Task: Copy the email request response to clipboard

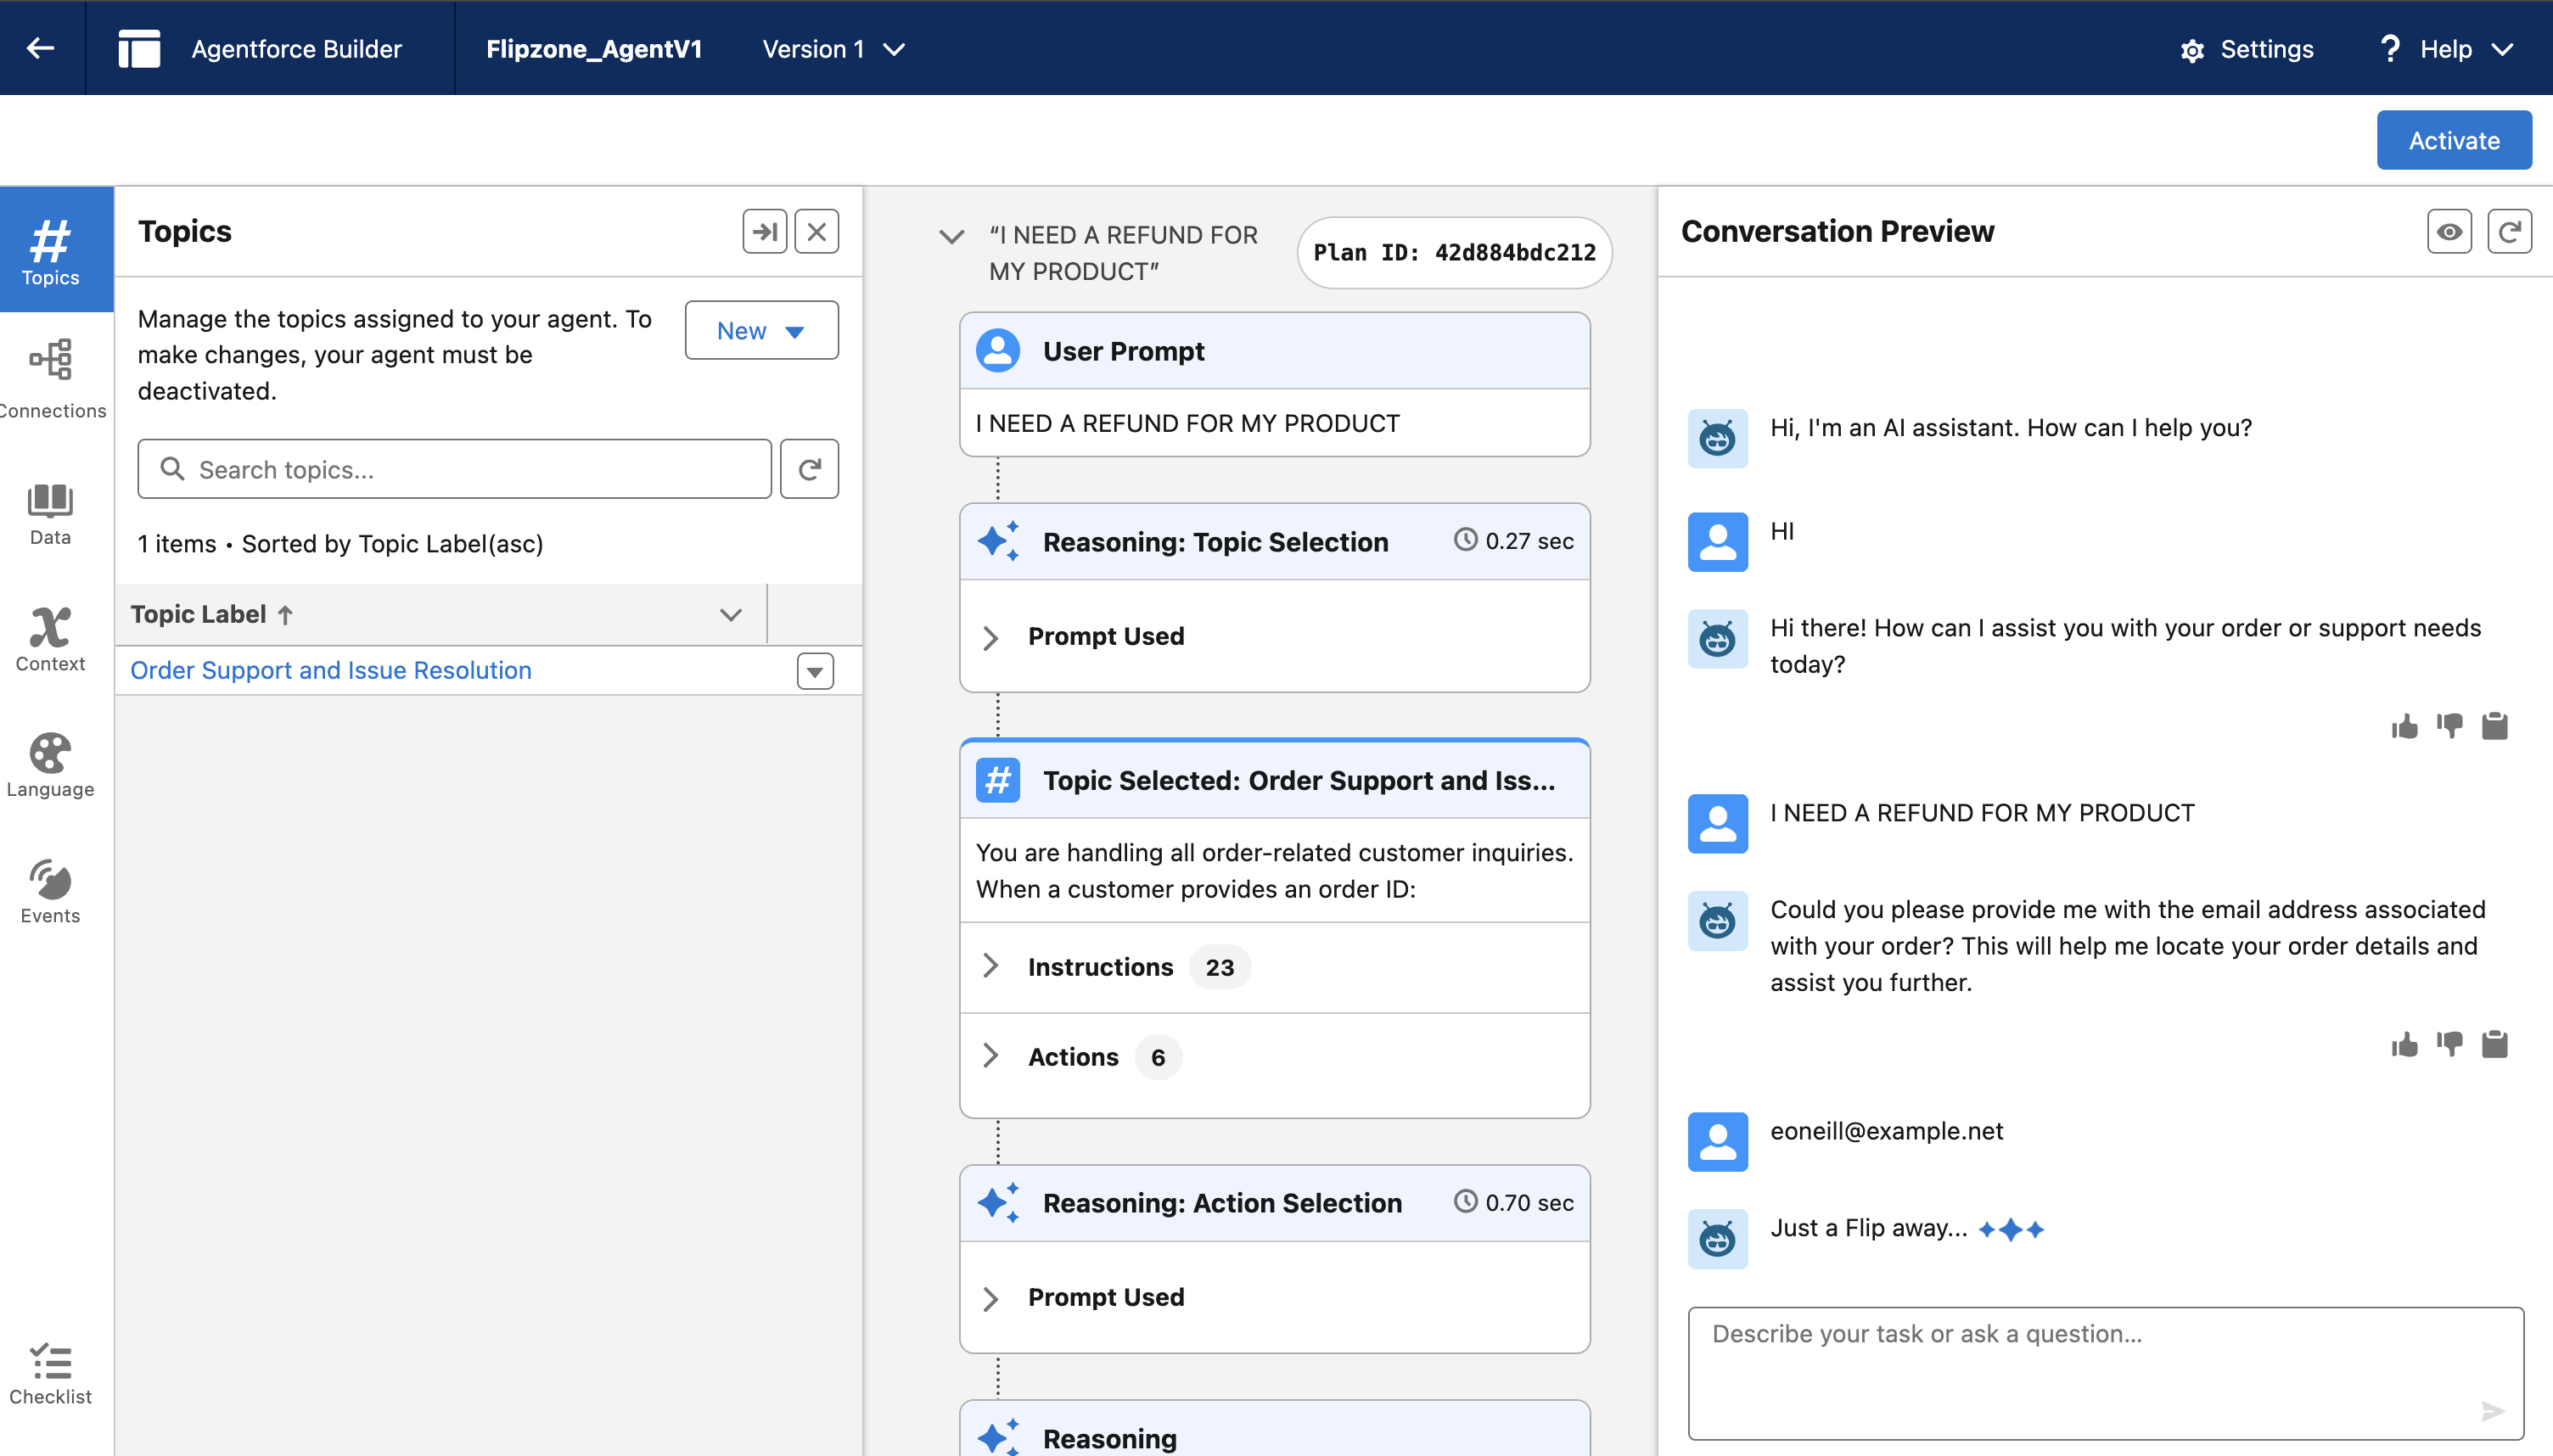Action: 2494,1044
